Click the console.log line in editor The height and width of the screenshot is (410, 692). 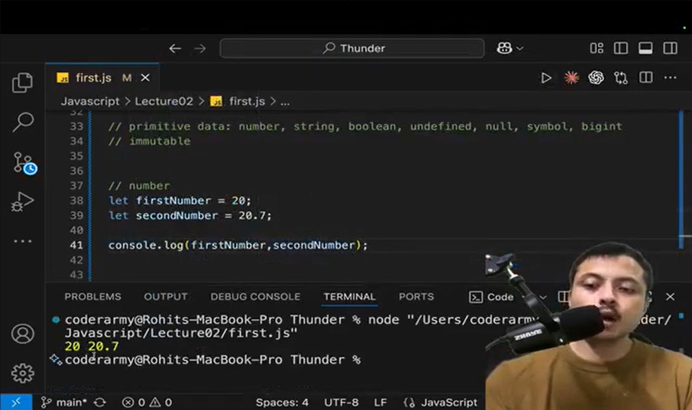(238, 245)
